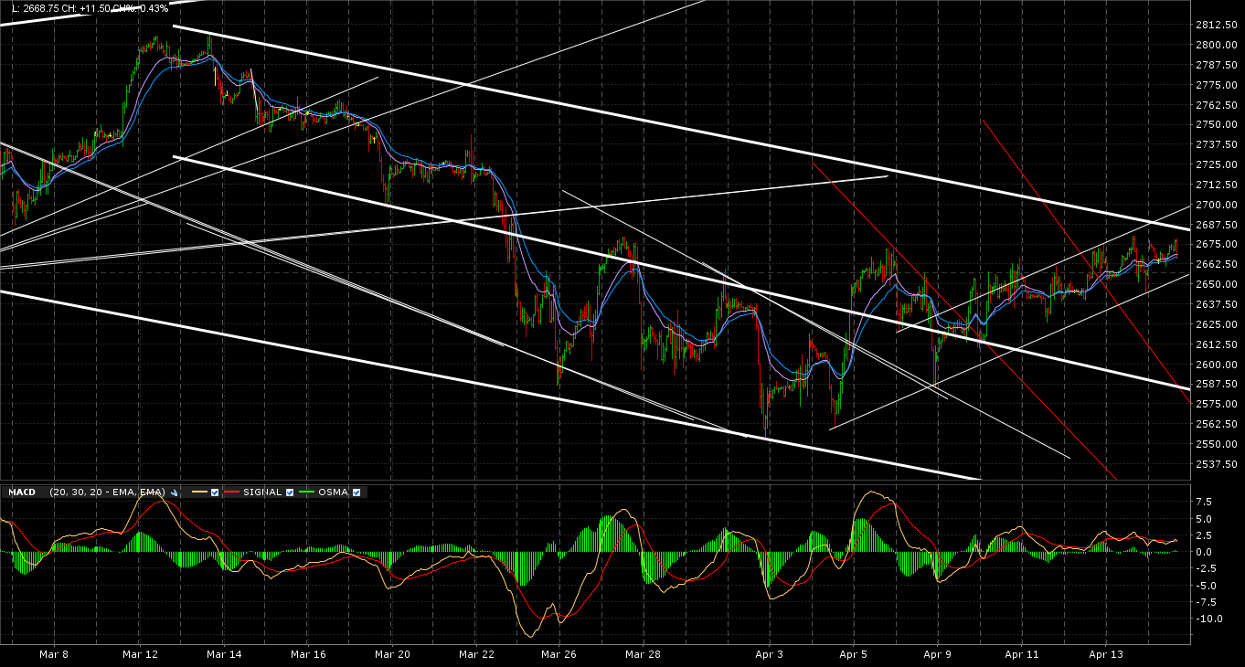The width and height of the screenshot is (1245, 667).
Task: Click the -10.0 level on MACD scale
Action: pyautogui.click(x=1208, y=619)
